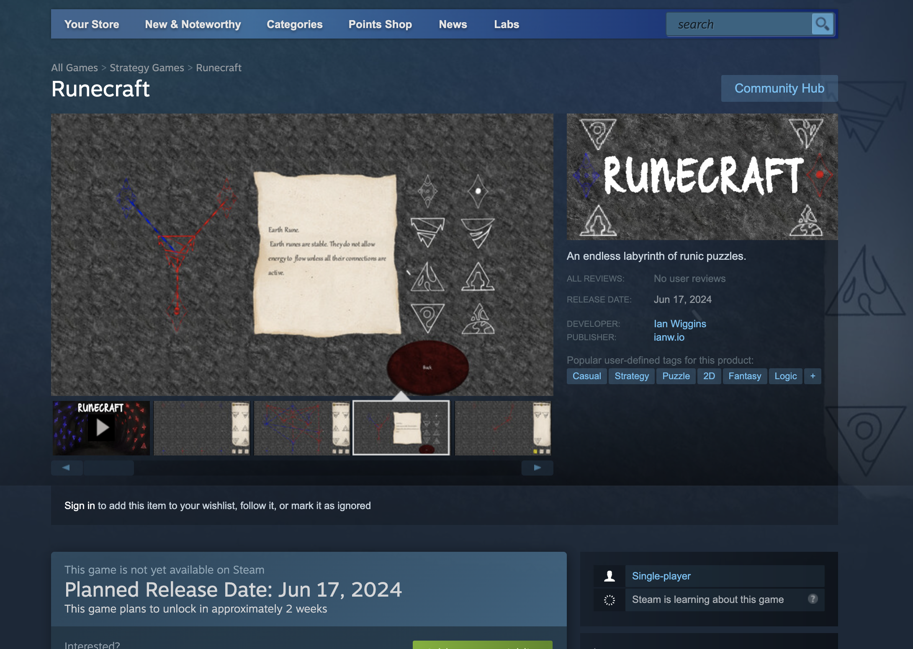Click Strategy Games breadcrumb link
Image resolution: width=913 pixels, height=649 pixels.
tap(147, 67)
